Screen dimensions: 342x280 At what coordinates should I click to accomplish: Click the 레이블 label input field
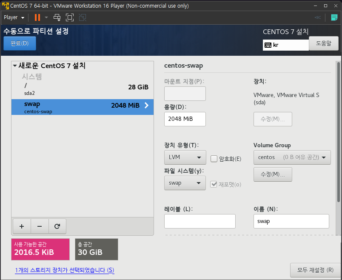click(200, 221)
